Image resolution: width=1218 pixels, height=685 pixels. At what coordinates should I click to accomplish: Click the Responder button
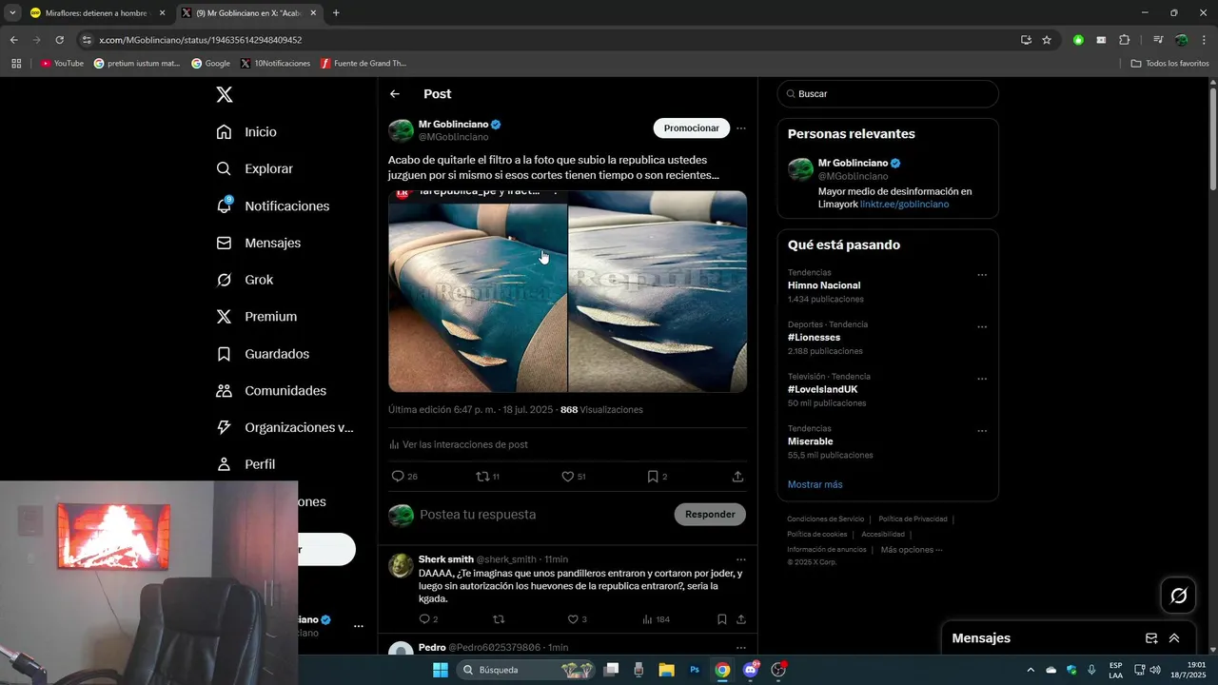point(710,515)
